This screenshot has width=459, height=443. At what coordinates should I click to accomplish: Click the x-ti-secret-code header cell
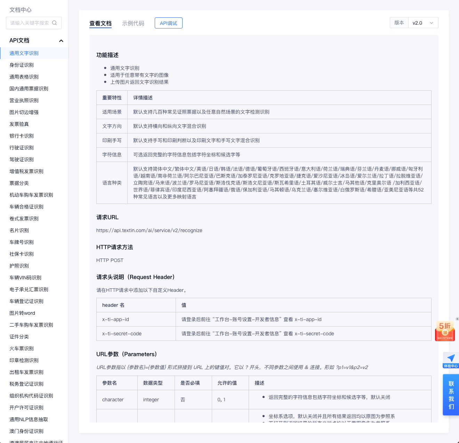136,334
